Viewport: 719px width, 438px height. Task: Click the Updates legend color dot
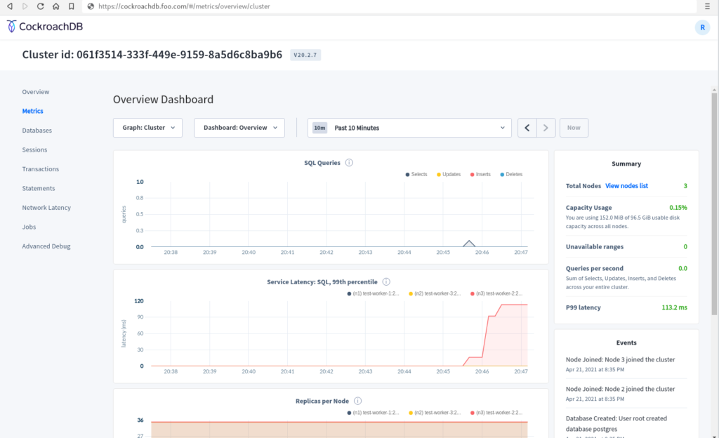(438, 175)
